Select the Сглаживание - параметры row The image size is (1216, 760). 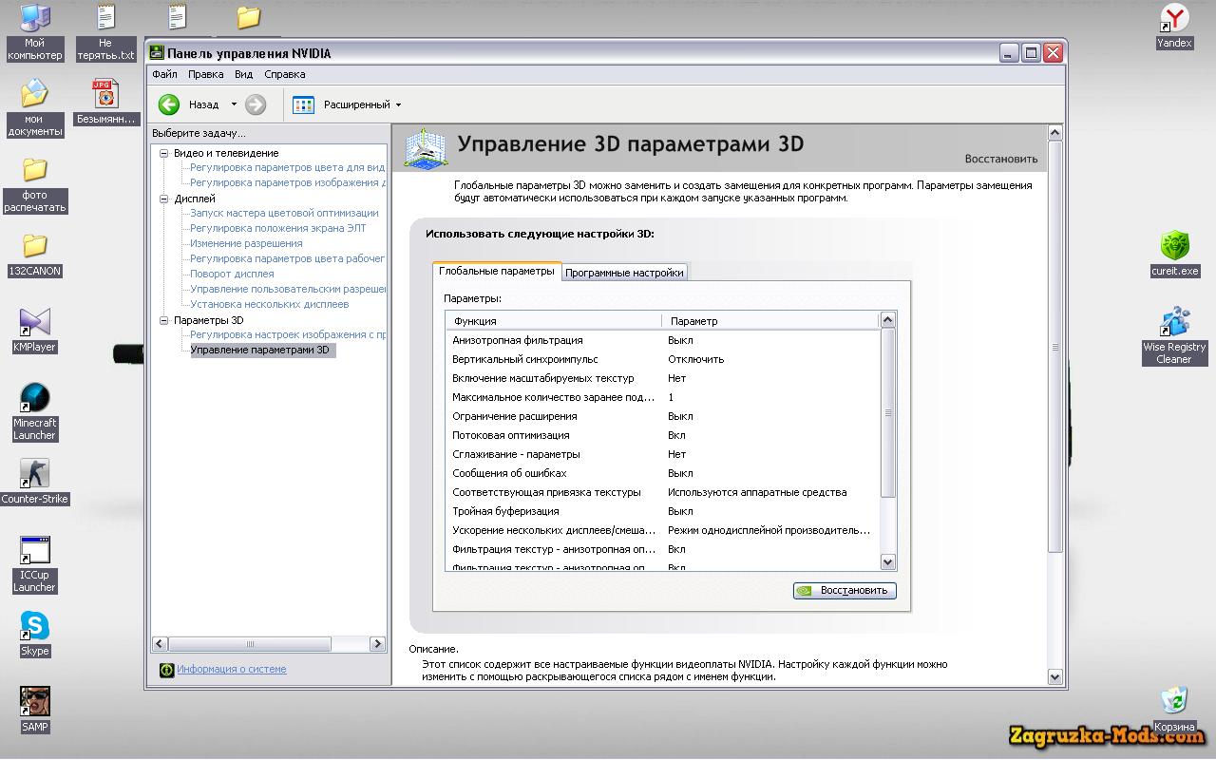(x=662, y=454)
